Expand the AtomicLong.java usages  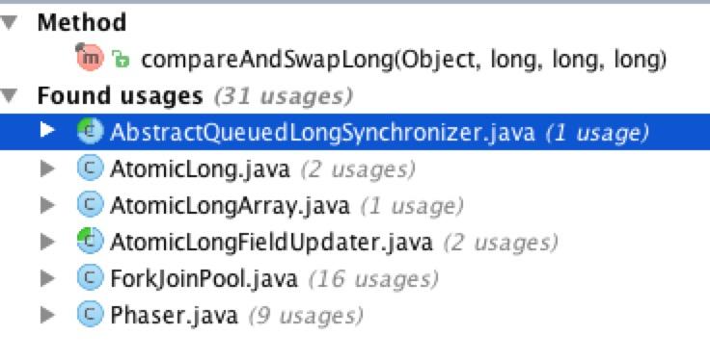[47, 168]
